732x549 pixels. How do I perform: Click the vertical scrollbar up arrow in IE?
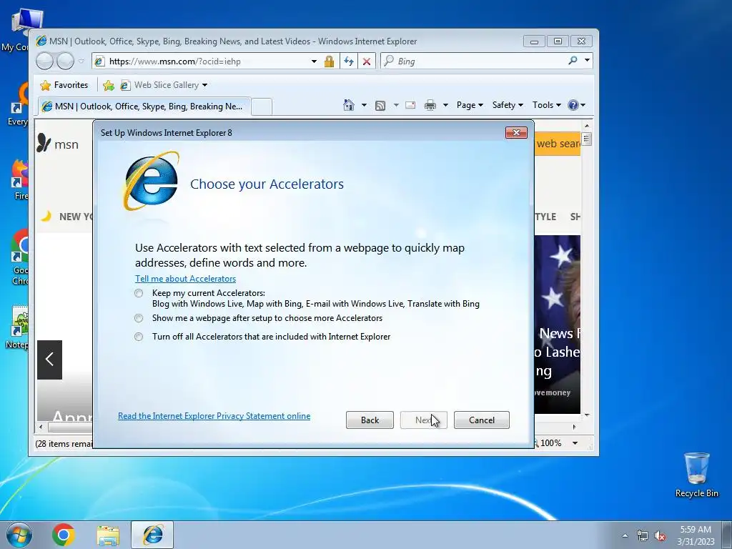(587, 126)
